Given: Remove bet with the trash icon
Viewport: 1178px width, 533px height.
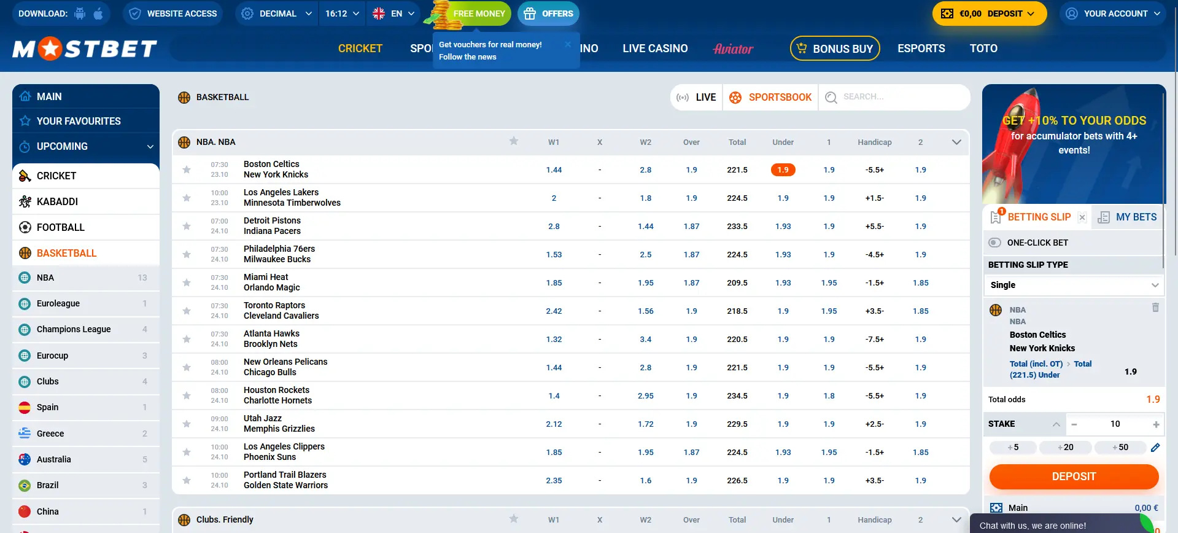Looking at the screenshot, I should point(1155,308).
